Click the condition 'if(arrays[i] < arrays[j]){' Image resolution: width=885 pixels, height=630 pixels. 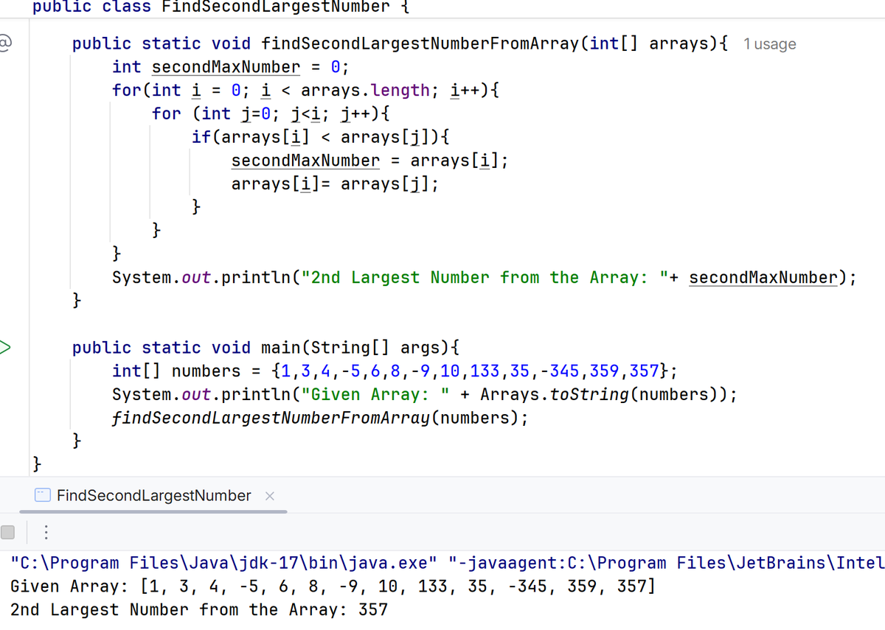[x=321, y=137]
